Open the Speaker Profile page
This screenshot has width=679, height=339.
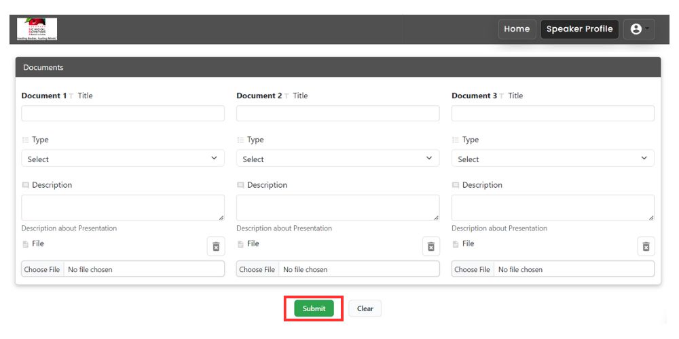pos(579,29)
